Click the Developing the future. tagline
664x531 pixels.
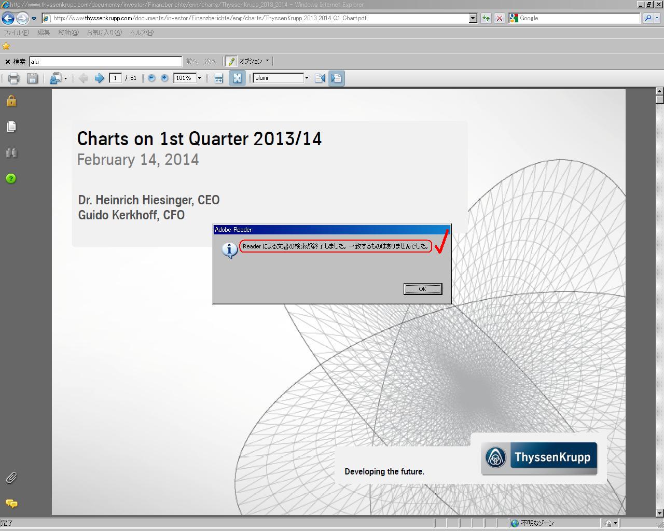click(x=384, y=471)
